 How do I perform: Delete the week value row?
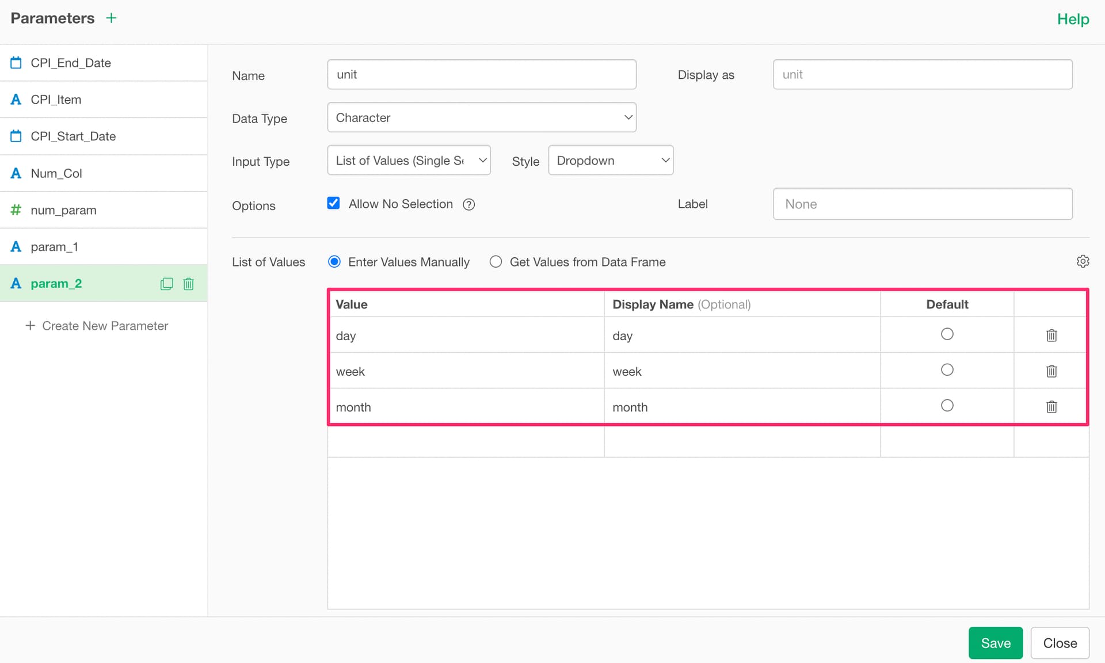click(1051, 371)
